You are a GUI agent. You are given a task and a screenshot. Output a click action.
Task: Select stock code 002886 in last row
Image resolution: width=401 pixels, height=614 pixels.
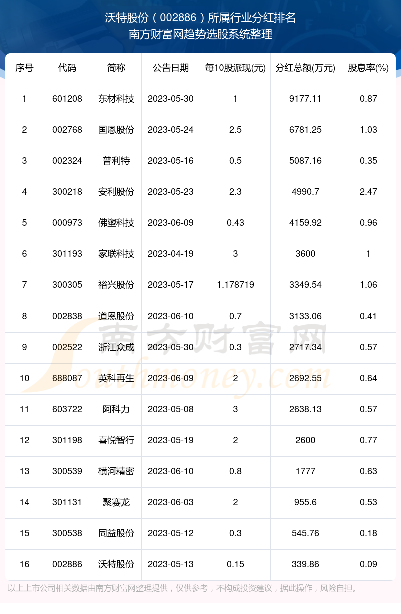pyautogui.click(x=67, y=564)
